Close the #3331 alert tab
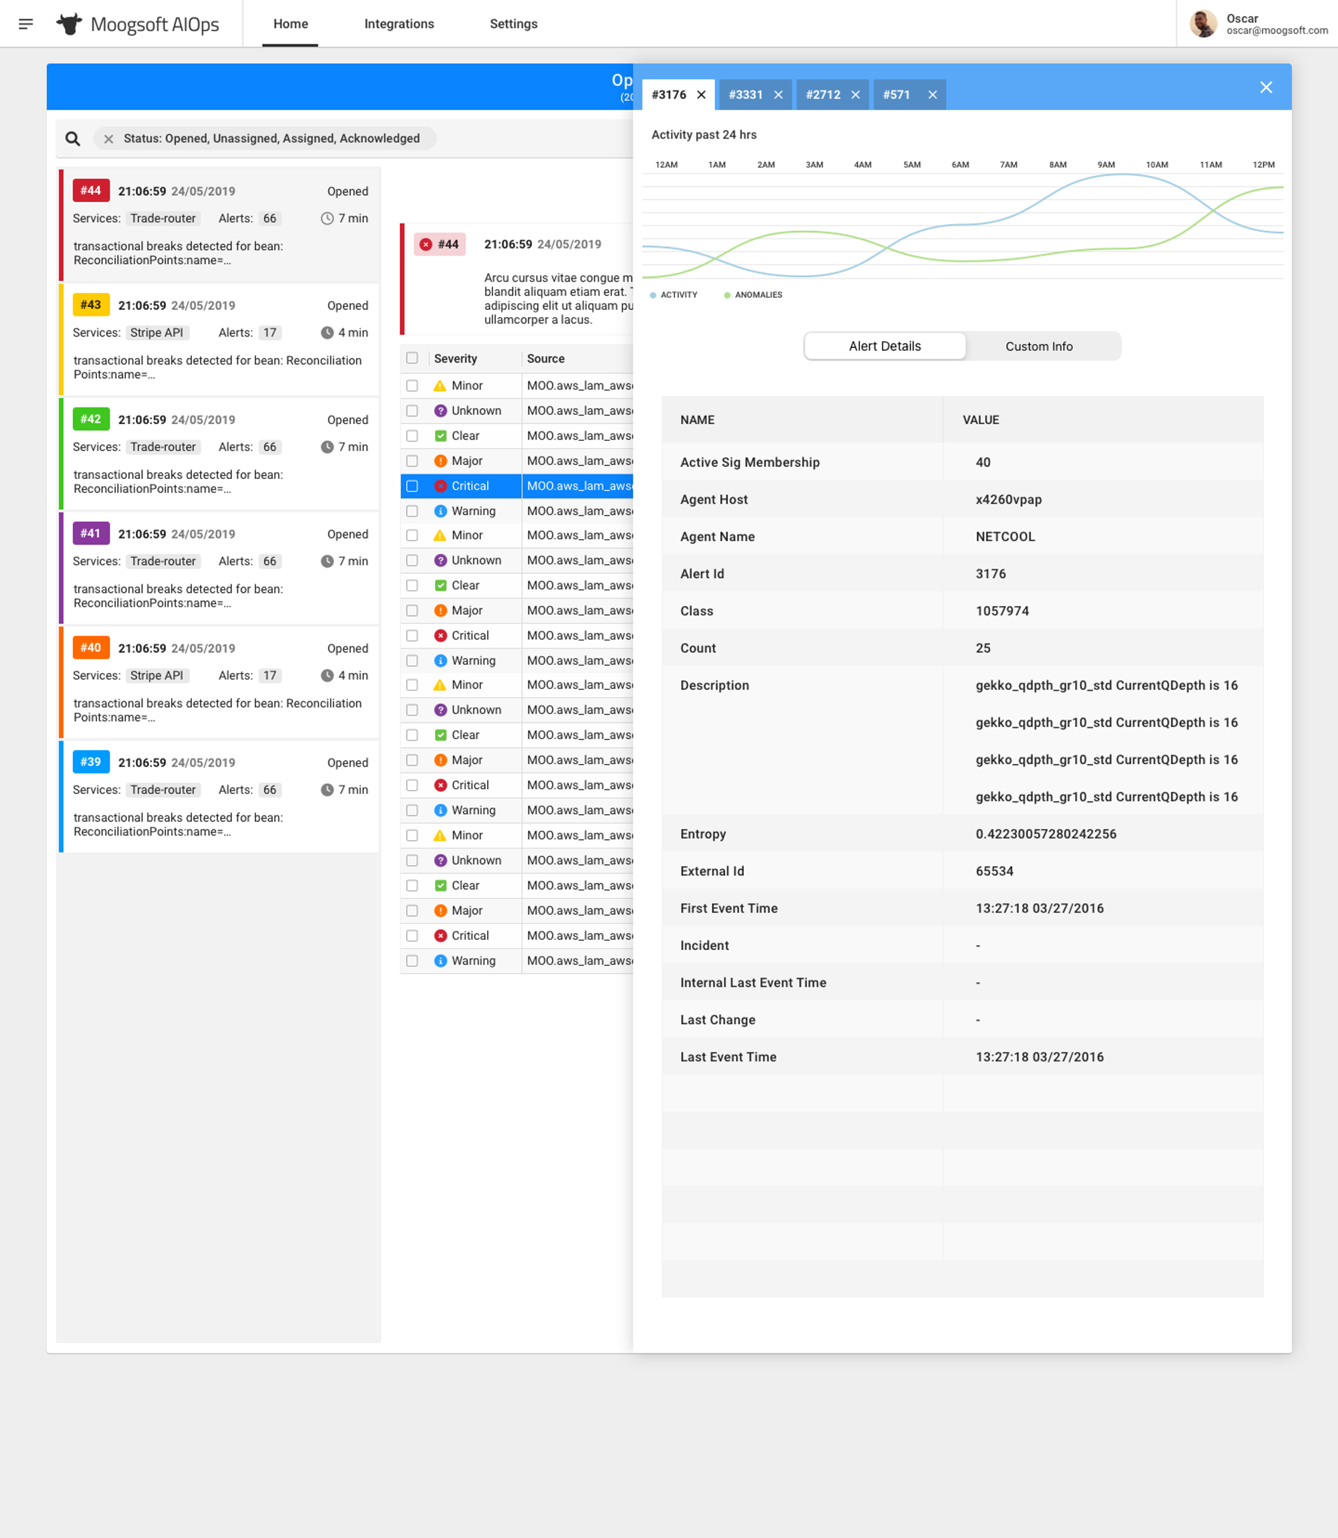This screenshot has width=1338, height=1538. point(778,95)
